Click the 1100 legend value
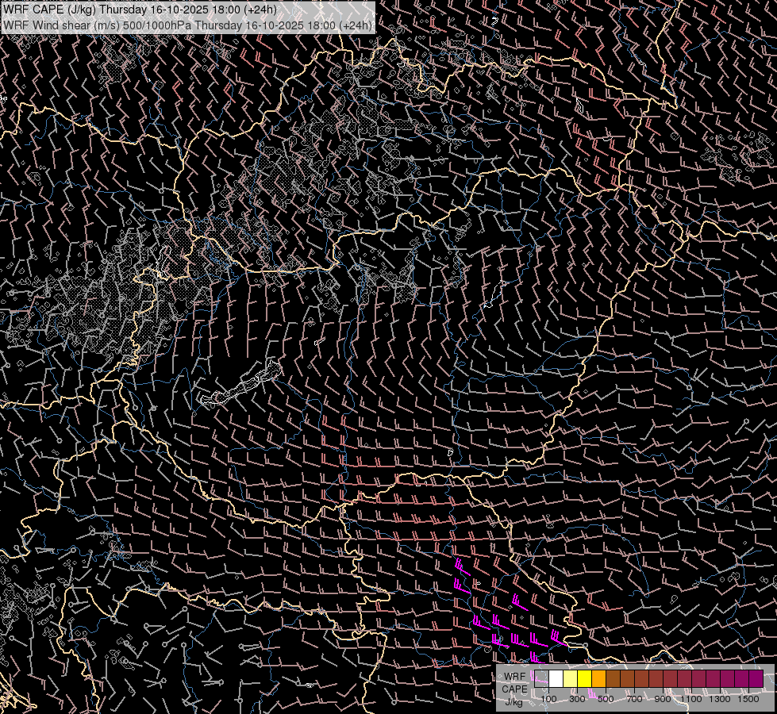Image resolution: width=777 pixels, height=714 pixels. [691, 699]
